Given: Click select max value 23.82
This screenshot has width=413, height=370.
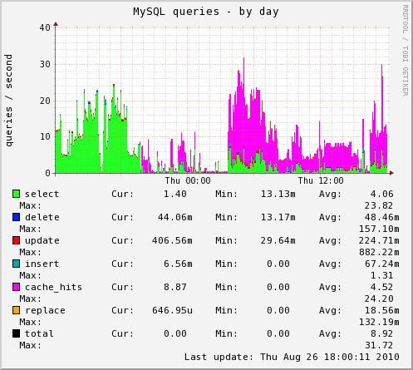Looking at the screenshot, I should (x=379, y=205).
